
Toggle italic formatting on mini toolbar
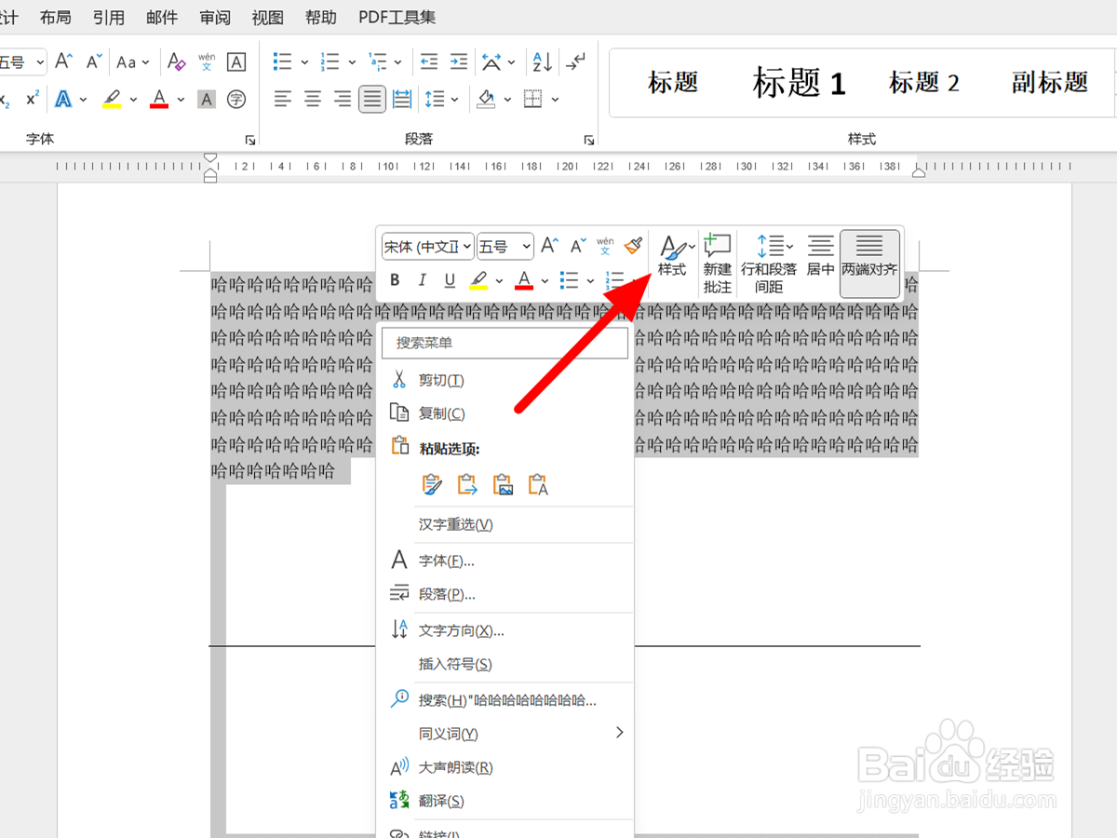coord(422,279)
